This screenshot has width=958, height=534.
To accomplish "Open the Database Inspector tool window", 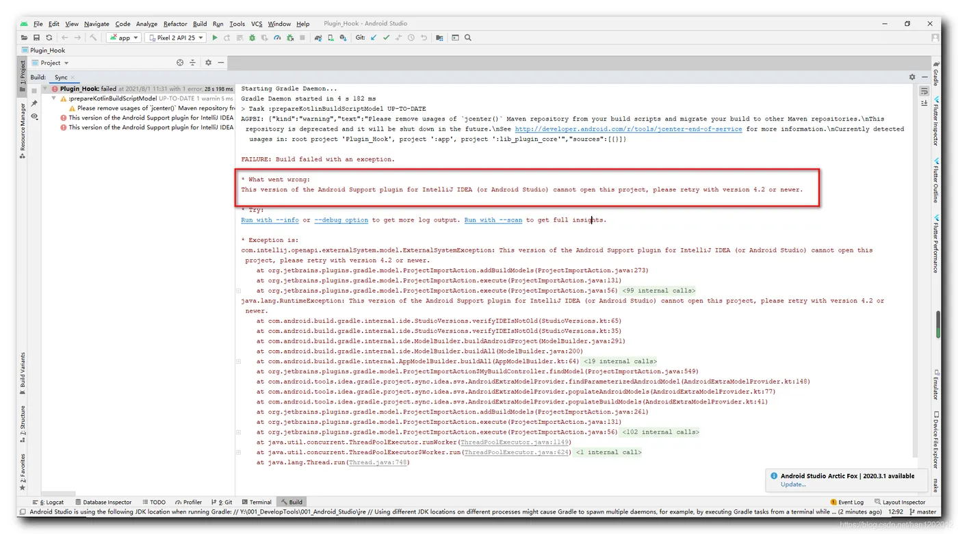I will [x=103, y=502].
